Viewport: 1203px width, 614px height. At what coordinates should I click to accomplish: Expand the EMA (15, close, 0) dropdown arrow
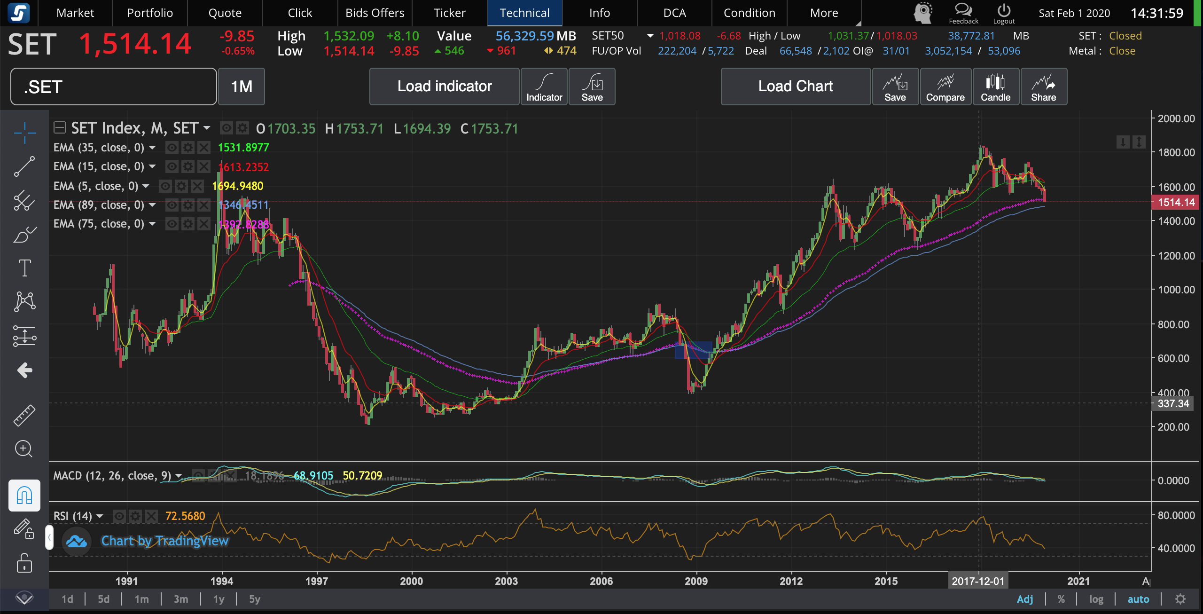tap(152, 166)
